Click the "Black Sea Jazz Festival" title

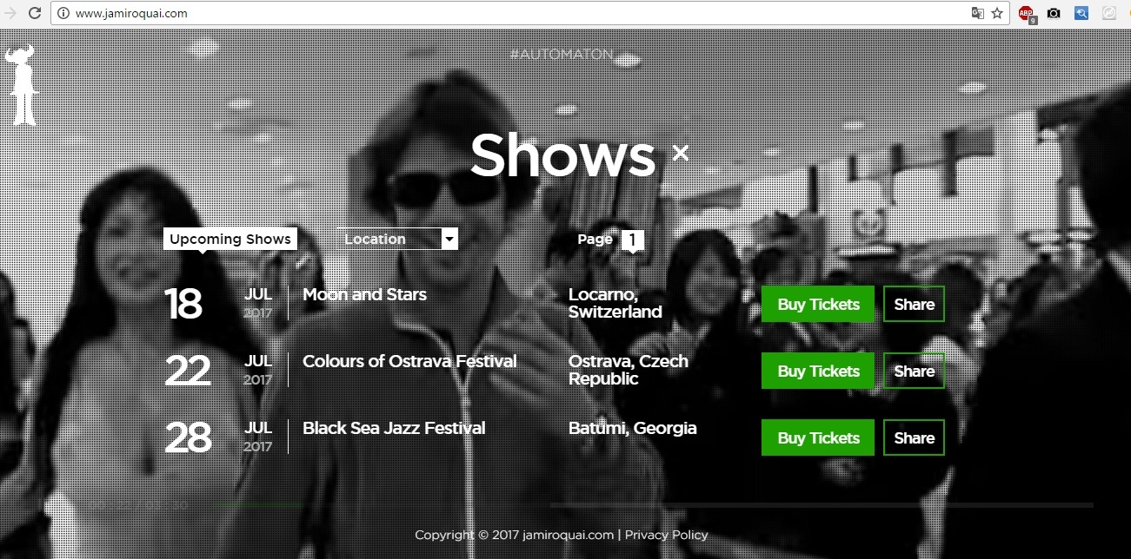394,428
